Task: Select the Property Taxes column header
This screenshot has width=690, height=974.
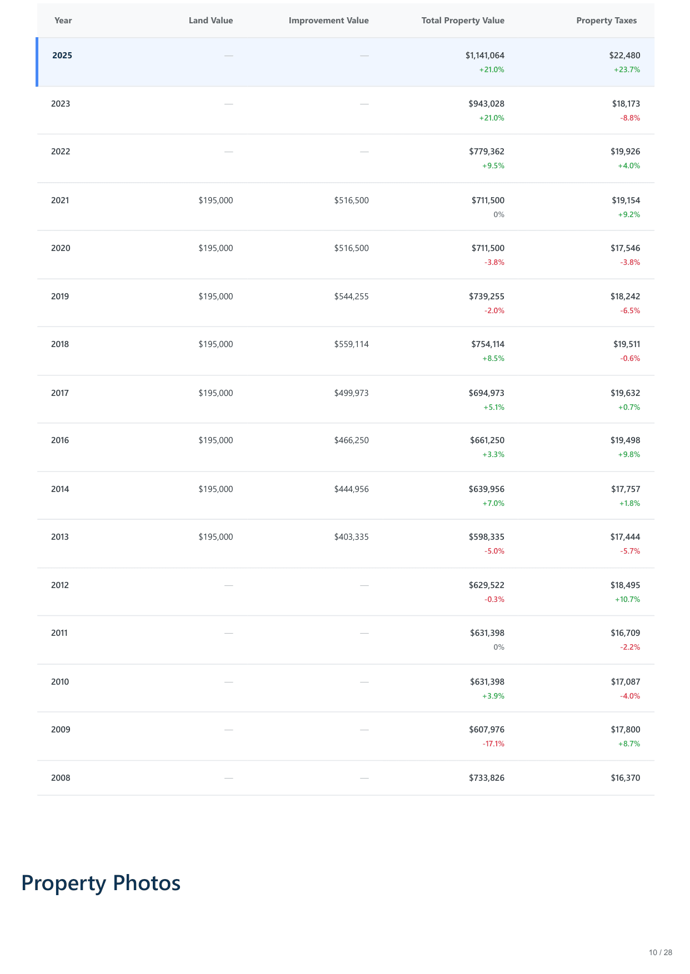Action: (606, 21)
